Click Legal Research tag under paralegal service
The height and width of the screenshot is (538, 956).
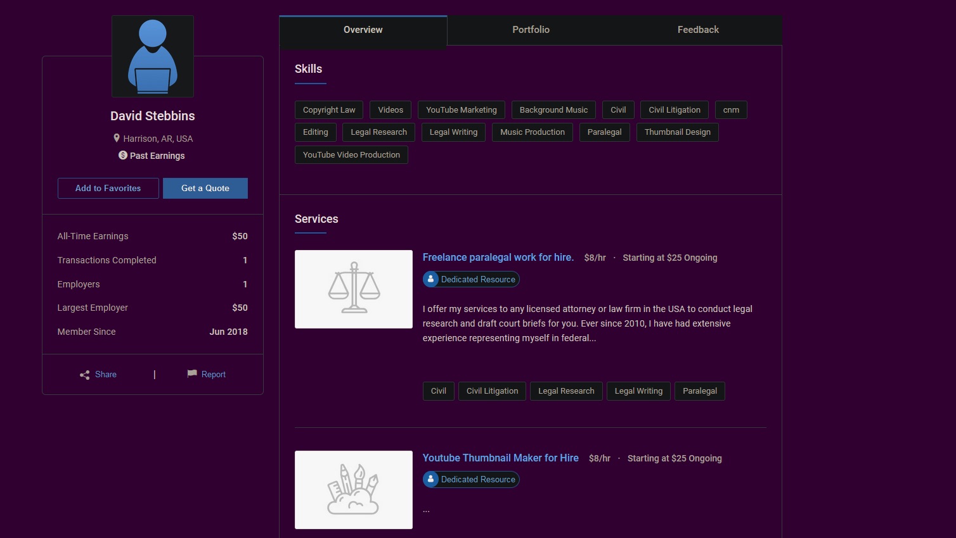tap(566, 391)
